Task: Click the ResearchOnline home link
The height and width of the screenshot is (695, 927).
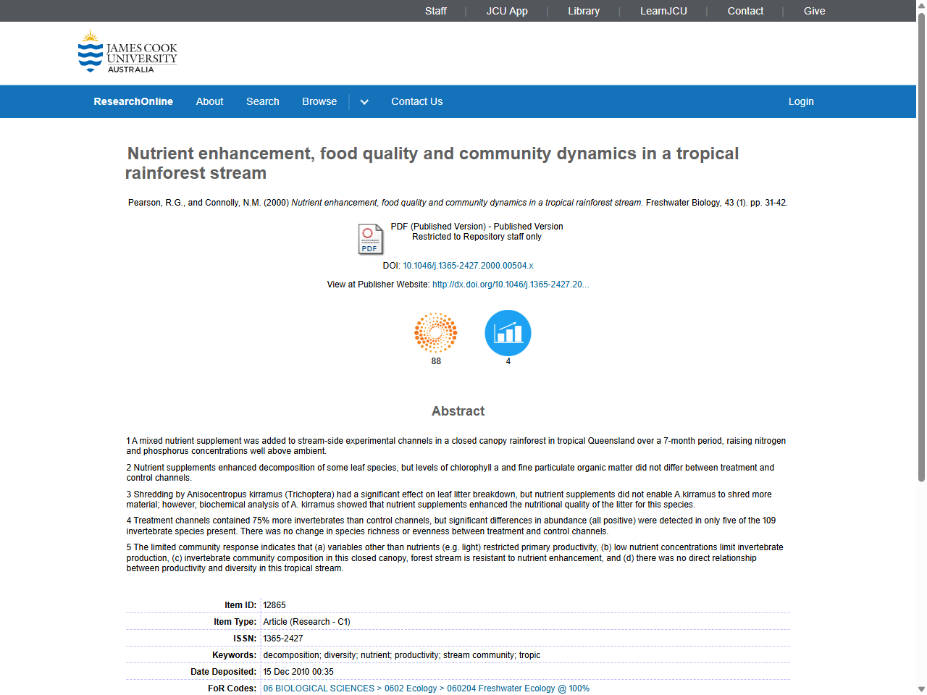Action: click(133, 101)
